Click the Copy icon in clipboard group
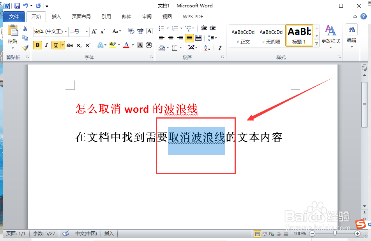The height and width of the screenshot is (241, 371). point(25,38)
